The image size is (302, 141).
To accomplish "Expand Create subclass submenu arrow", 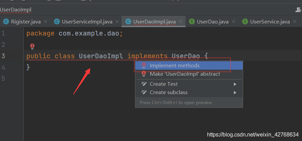I will pyautogui.click(x=235, y=93).
